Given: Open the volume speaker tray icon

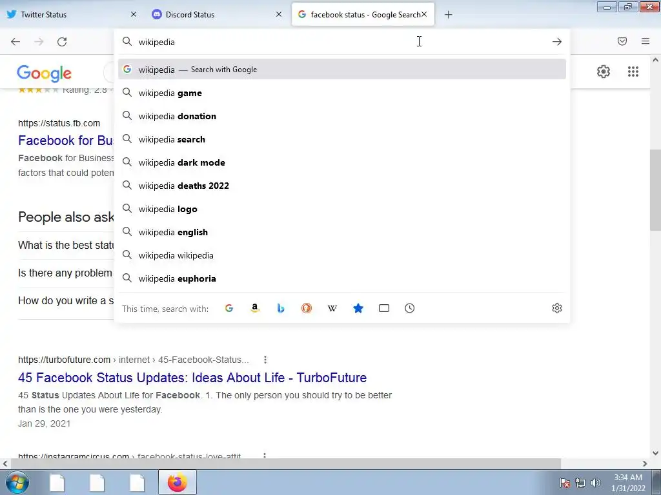Looking at the screenshot, I should click(596, 483).
